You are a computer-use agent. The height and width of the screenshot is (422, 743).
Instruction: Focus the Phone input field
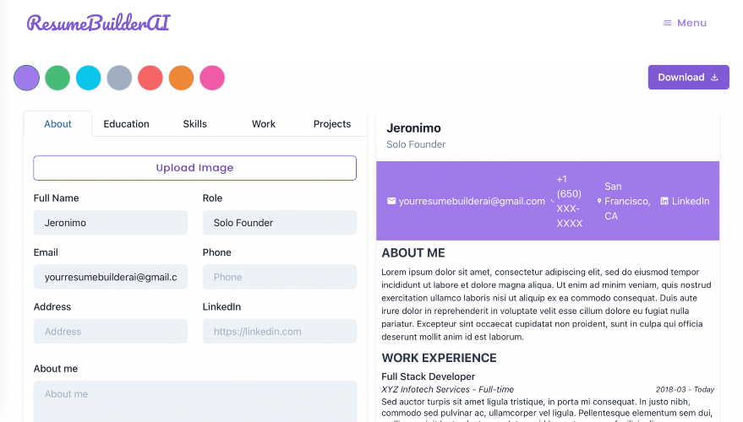[280, 277]
